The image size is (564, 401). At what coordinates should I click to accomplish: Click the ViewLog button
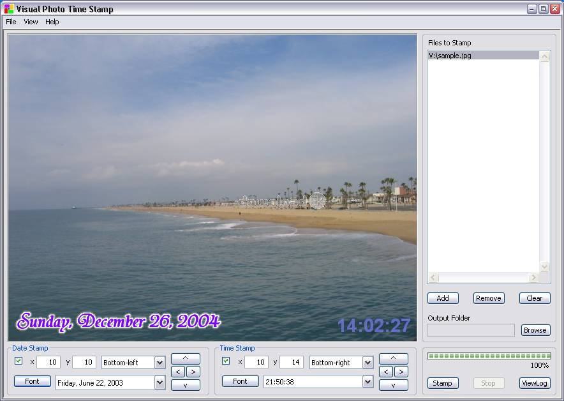[x=535, y=383]
